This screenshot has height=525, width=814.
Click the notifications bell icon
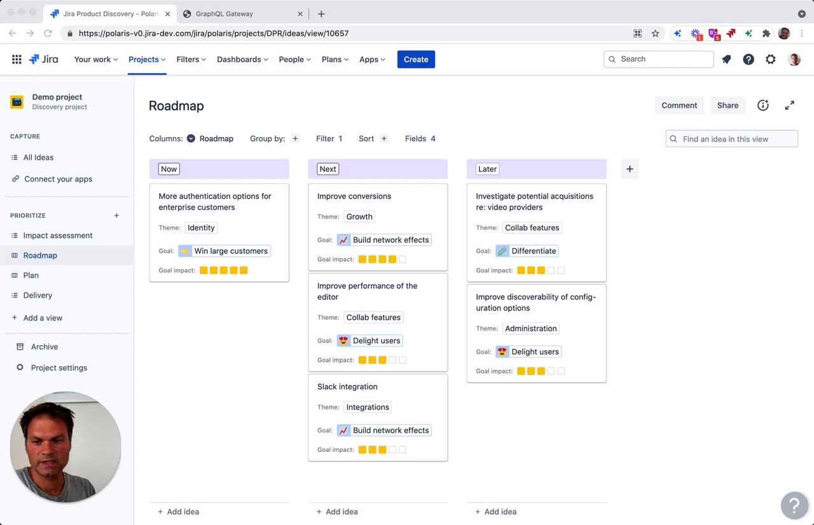click(x=726, y=59)
